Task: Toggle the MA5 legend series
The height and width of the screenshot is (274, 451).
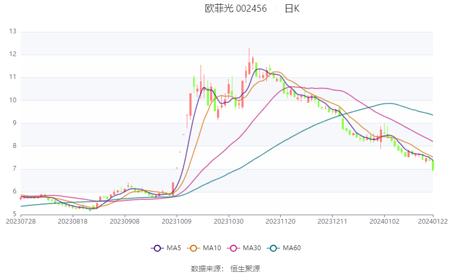Action: click(x=166, y=248)
